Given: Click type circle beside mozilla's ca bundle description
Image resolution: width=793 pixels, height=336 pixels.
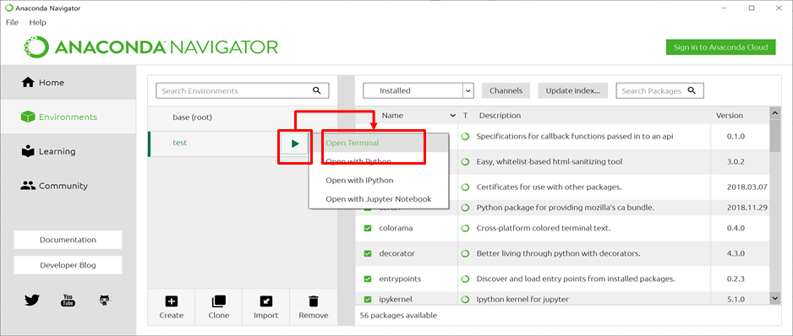Looking at the screenshot, I should [465, 208].
